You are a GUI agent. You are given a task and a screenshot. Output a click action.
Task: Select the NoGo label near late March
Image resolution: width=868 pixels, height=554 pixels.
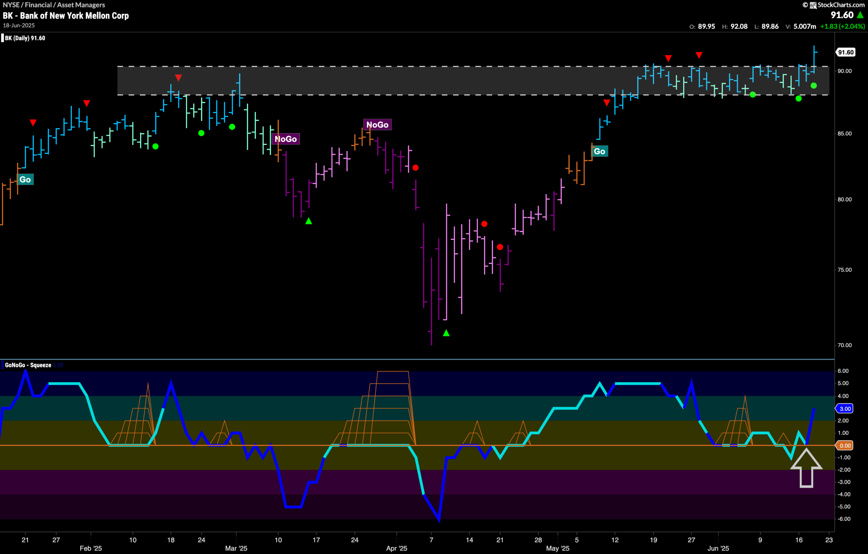coord(377,125)
